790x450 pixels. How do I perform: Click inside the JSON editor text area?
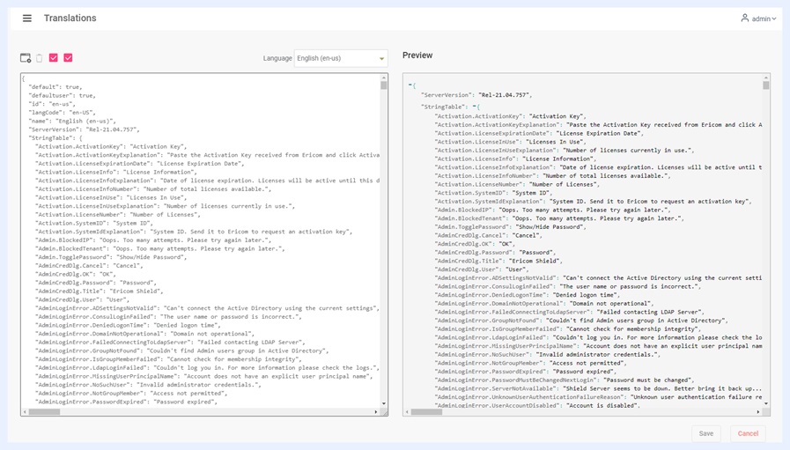click(x=201, y=241)
